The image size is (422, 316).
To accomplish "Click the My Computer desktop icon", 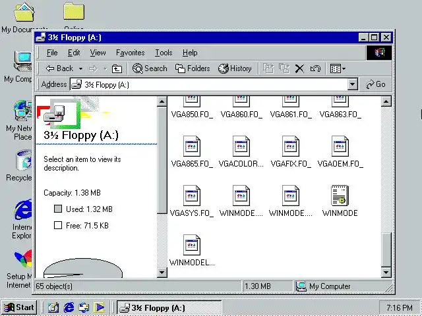I will tap(23, 62).
